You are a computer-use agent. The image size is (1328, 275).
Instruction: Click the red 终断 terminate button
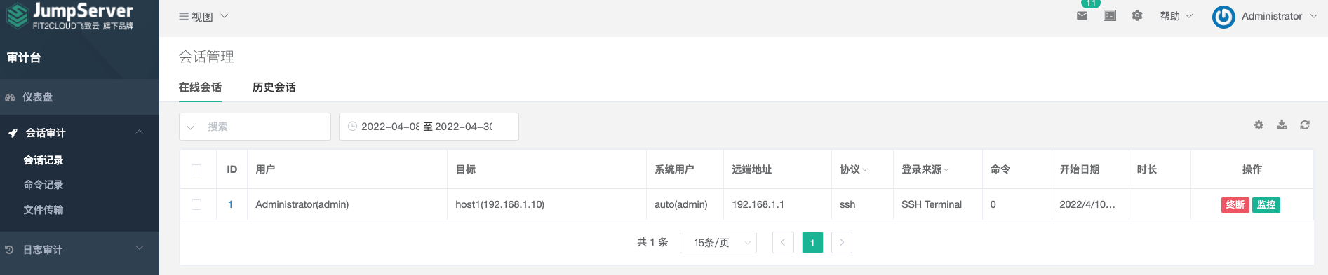pos(1235,205)
